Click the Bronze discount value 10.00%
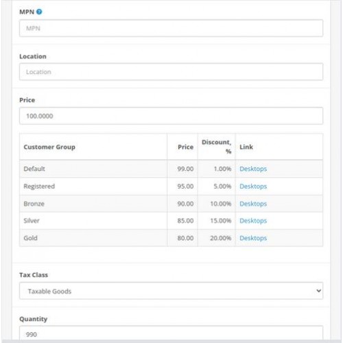Image resolution: width=343 pixels, height=343 pixels. (x=221, y=204)
